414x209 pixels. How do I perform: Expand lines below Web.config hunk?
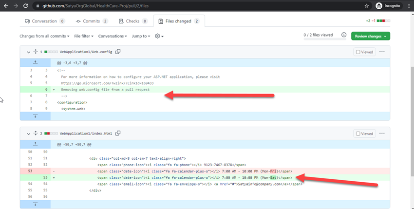point(35,116)
